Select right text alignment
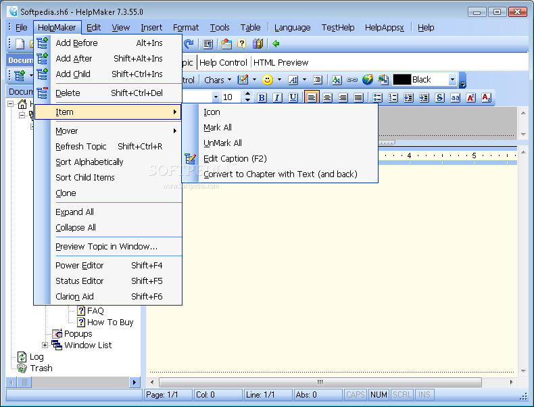The image size is (534, 407). pos(343,98)
